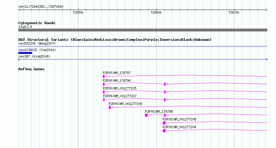Viewport: 276px width, 148px height.
Task: Click the right arrow end of the ruler
Action: click(x=266, y=10)
